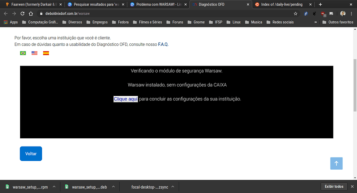The image size is (357, 193).
Task: Switch to Index of /daily-live/pending tab
Action: pyautogui.click(x=283, y=4)
